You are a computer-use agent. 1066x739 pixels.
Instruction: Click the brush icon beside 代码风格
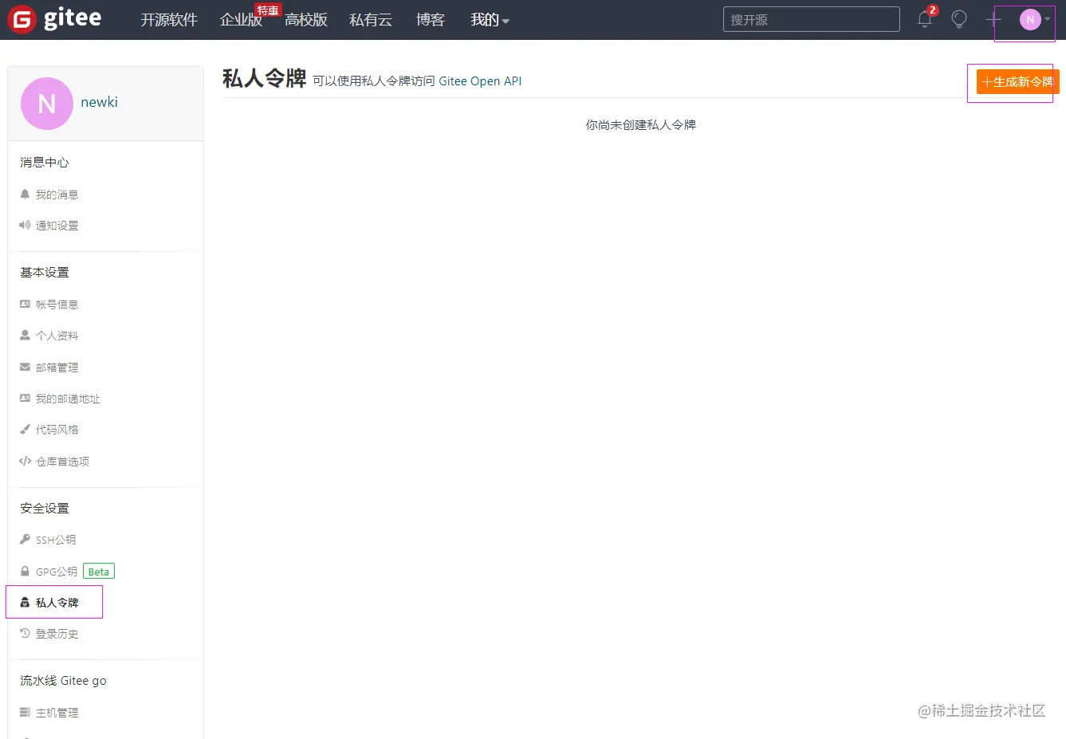tap(25, 429)
